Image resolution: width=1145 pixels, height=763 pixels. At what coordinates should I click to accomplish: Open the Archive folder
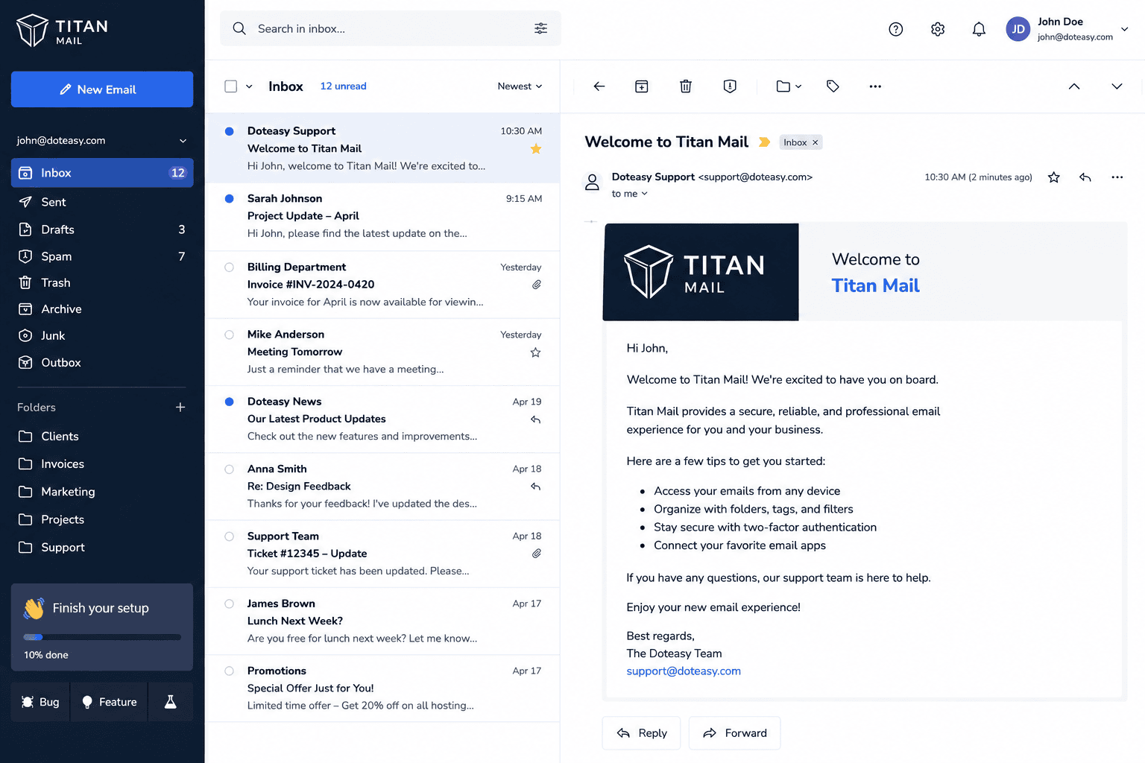coord(102,309)
